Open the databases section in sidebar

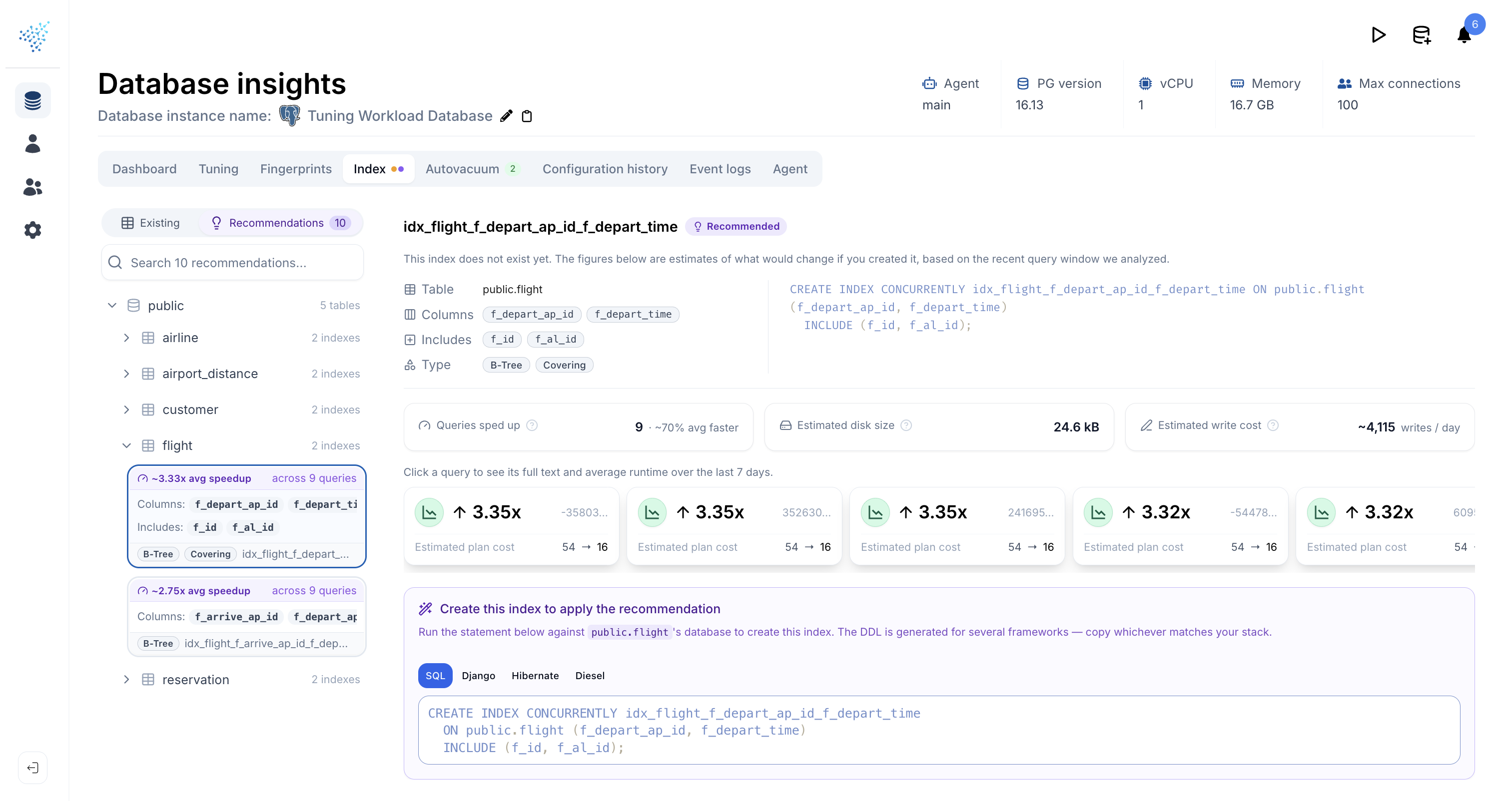click(x=32, y=101)
